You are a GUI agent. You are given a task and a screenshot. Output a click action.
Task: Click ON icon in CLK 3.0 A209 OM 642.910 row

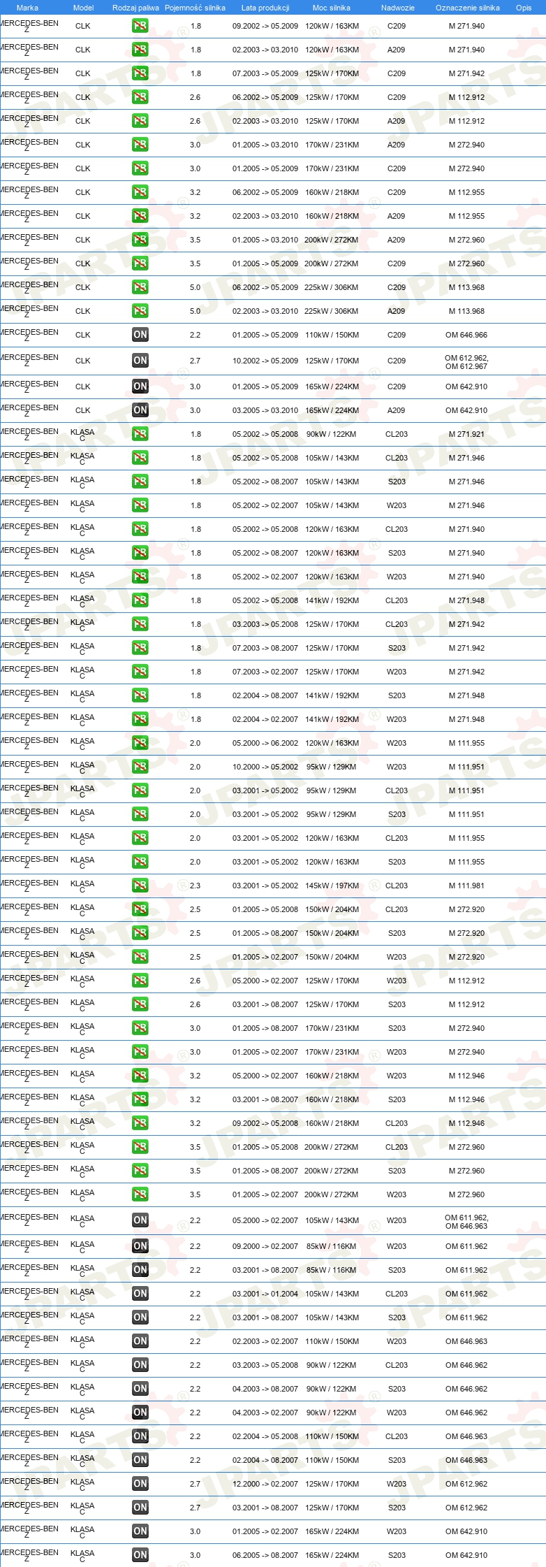[140, 410]
